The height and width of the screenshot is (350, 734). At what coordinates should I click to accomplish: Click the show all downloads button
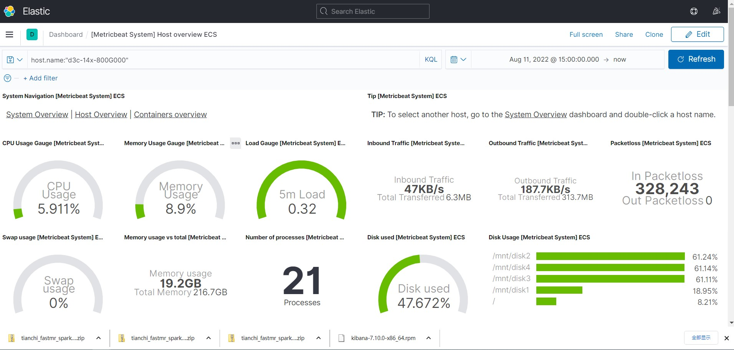point(701,338)
